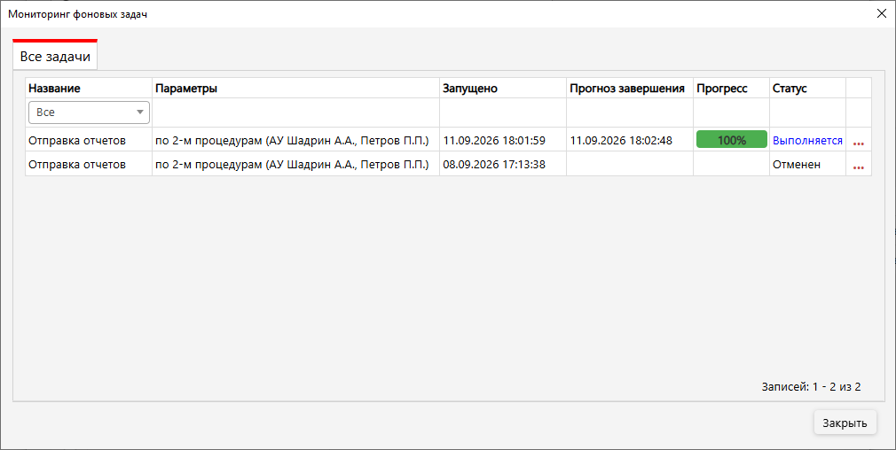Switch to the Все задачи tab
Image resolution: width=896 pixels, height=450 pixels.
click(55, 57)
